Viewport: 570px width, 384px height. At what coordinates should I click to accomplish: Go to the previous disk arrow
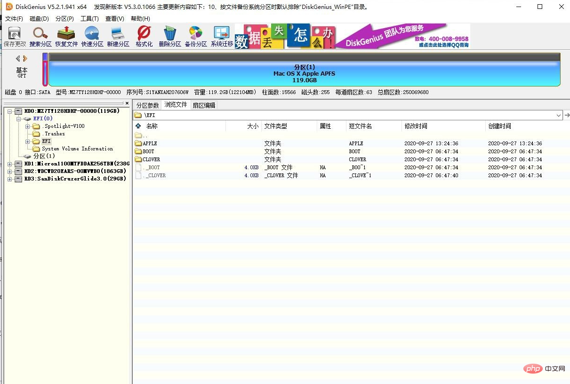click(18, 59)
